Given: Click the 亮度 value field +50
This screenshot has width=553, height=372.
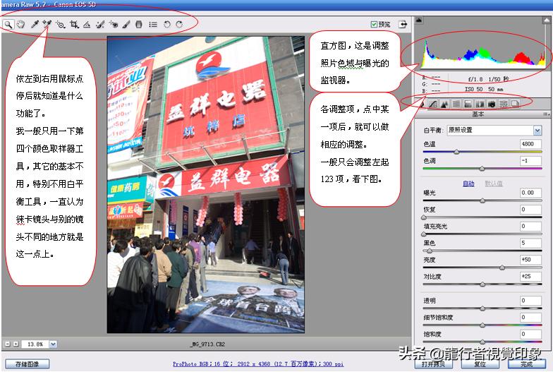Looking at the screenshot, I should [x=530, y=260].
